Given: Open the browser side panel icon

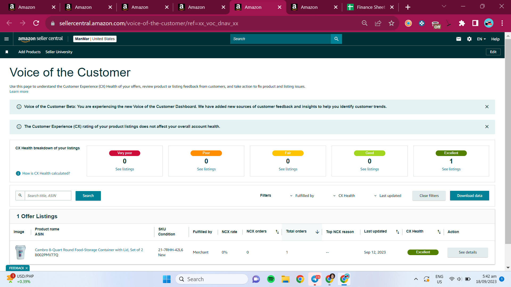Looking at the screenshot, I should [x=475, y=23].
